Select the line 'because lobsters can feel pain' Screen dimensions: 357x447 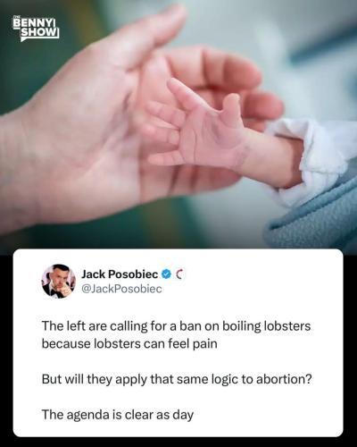(129, 343)
